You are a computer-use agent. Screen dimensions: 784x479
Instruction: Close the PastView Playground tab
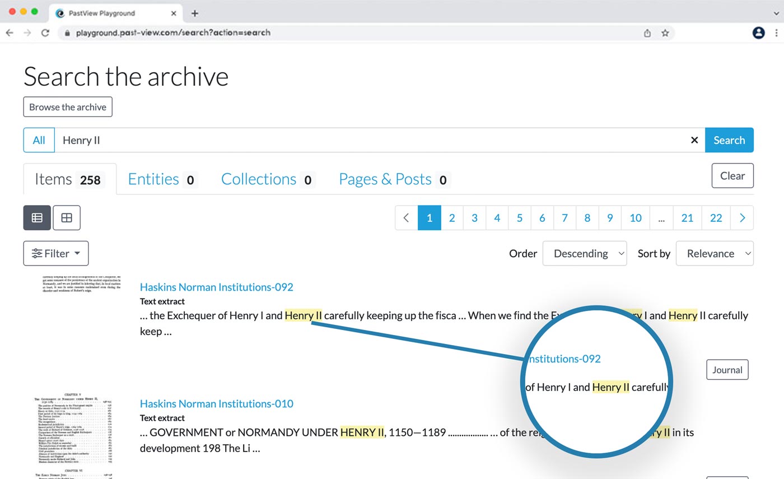tap(174, 13)
